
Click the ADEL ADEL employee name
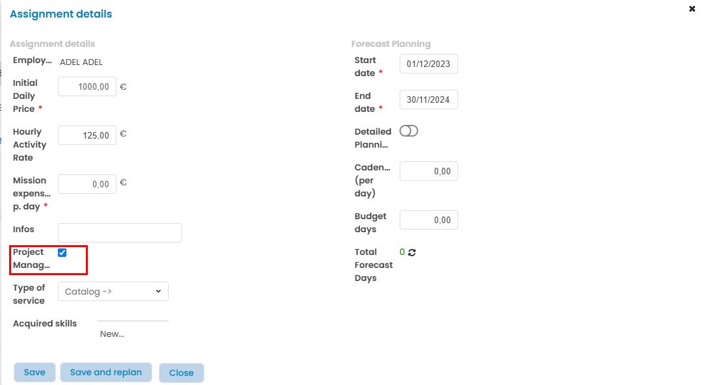click(x=81, y=62)
